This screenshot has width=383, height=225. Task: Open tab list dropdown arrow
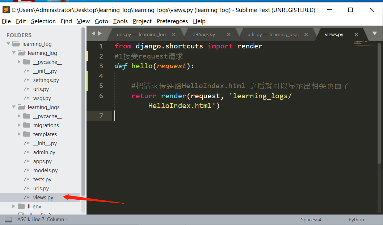(375, 33)
